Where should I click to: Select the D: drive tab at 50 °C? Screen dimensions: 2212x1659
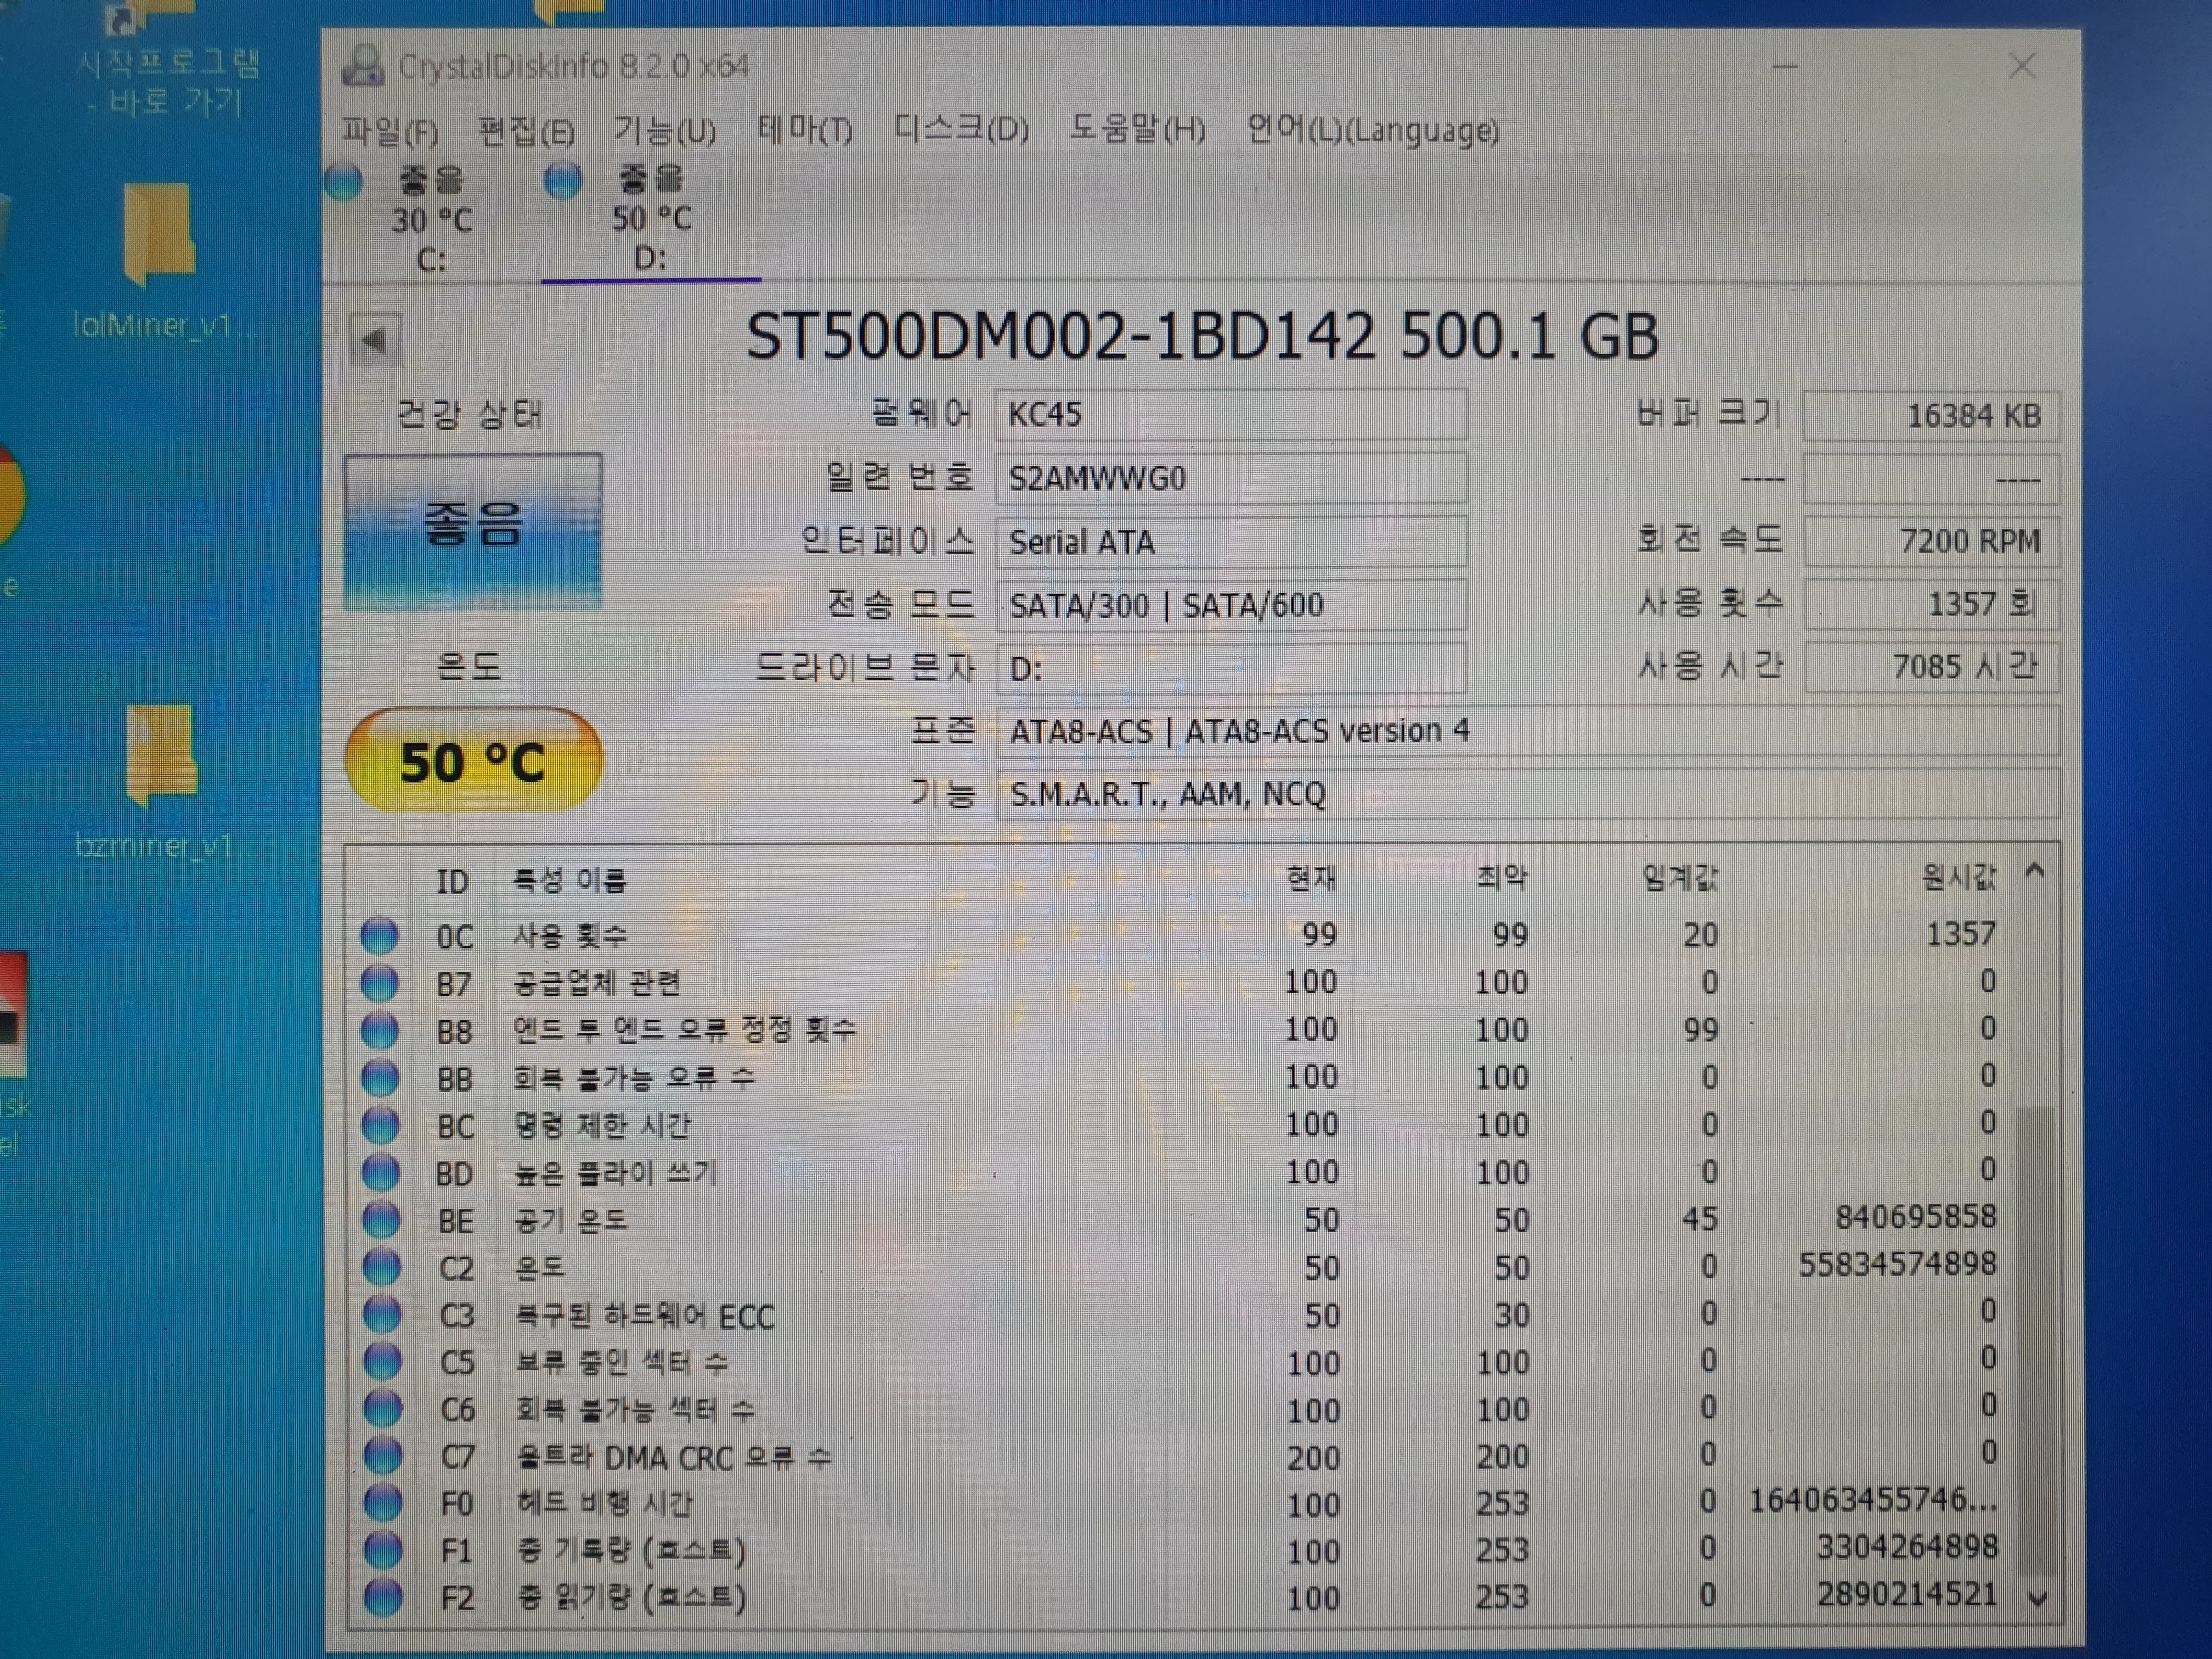(x=650, y=220)
